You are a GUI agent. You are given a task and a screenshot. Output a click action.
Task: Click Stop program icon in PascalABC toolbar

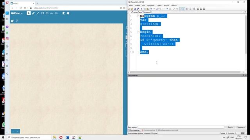167,9
